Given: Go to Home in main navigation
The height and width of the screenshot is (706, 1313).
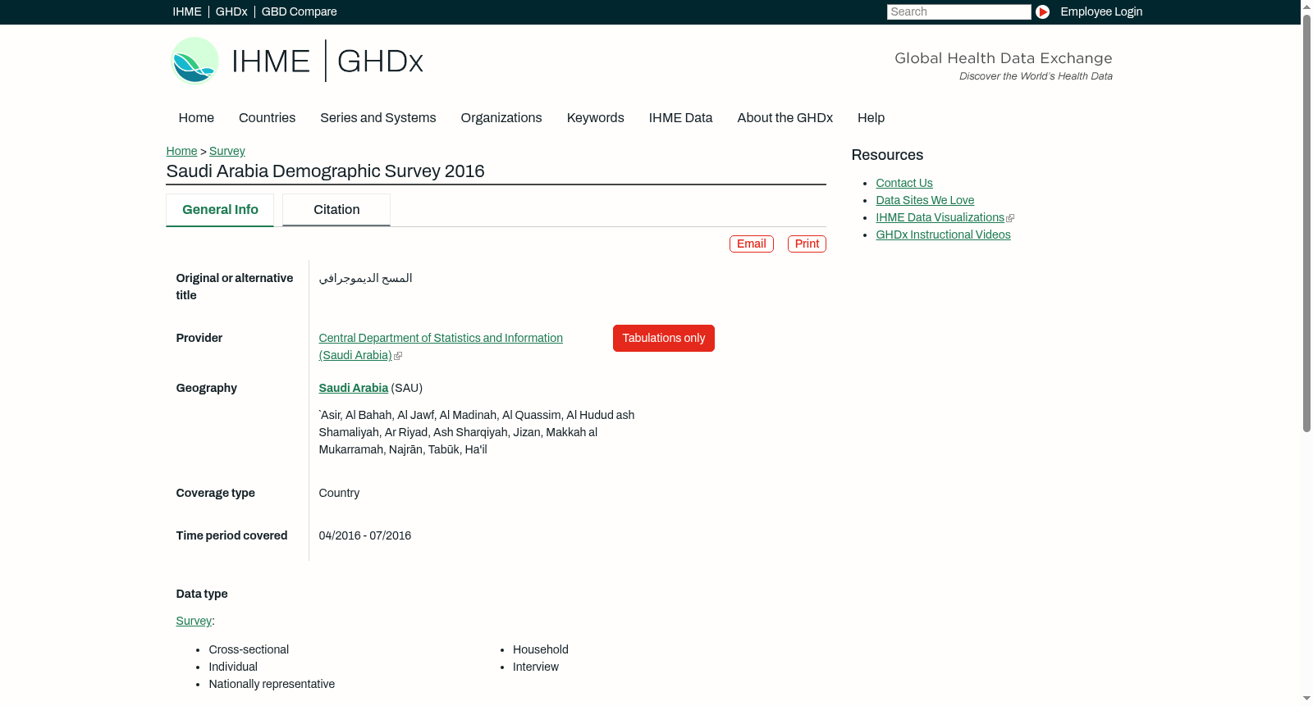Looking at the screenshot, I should pos(196,118).
